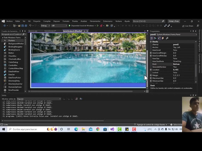
Task: Collapse the Todo Windows Forms group
Action: pos(3,37)
